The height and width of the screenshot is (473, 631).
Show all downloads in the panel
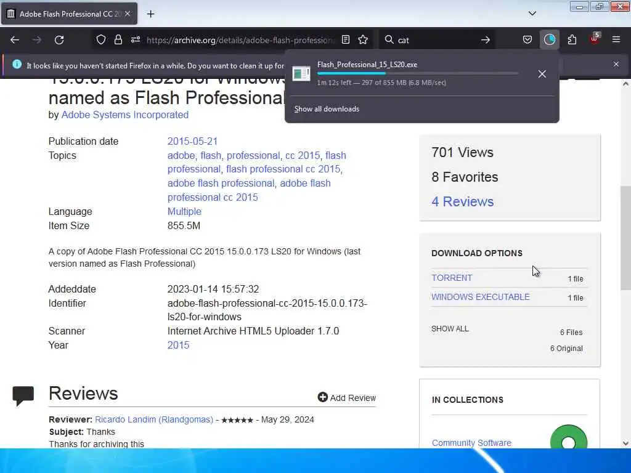[327, 109]
